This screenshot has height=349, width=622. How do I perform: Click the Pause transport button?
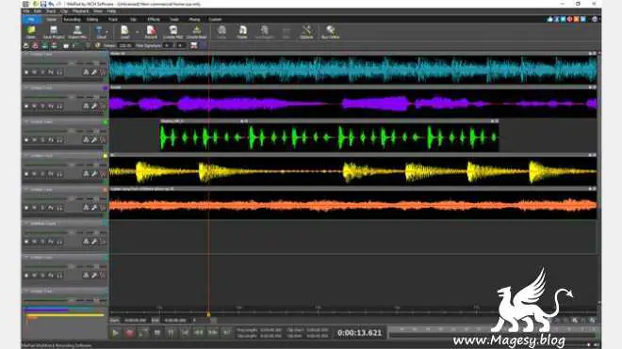click(171, 333)
